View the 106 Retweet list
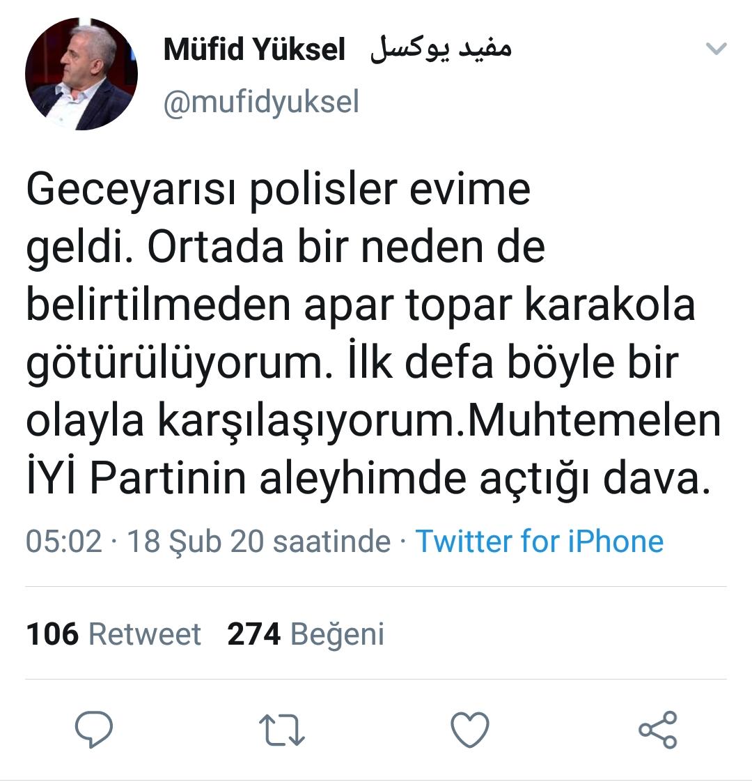Viewport: 752px width, 782px height. pos(113,634)
